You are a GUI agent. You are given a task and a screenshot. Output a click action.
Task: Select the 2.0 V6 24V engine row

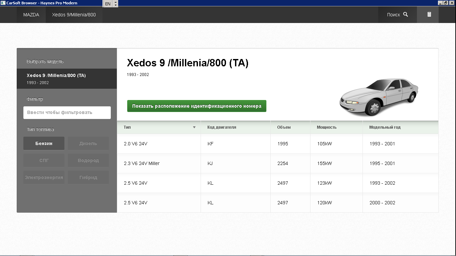click(278, 144)
